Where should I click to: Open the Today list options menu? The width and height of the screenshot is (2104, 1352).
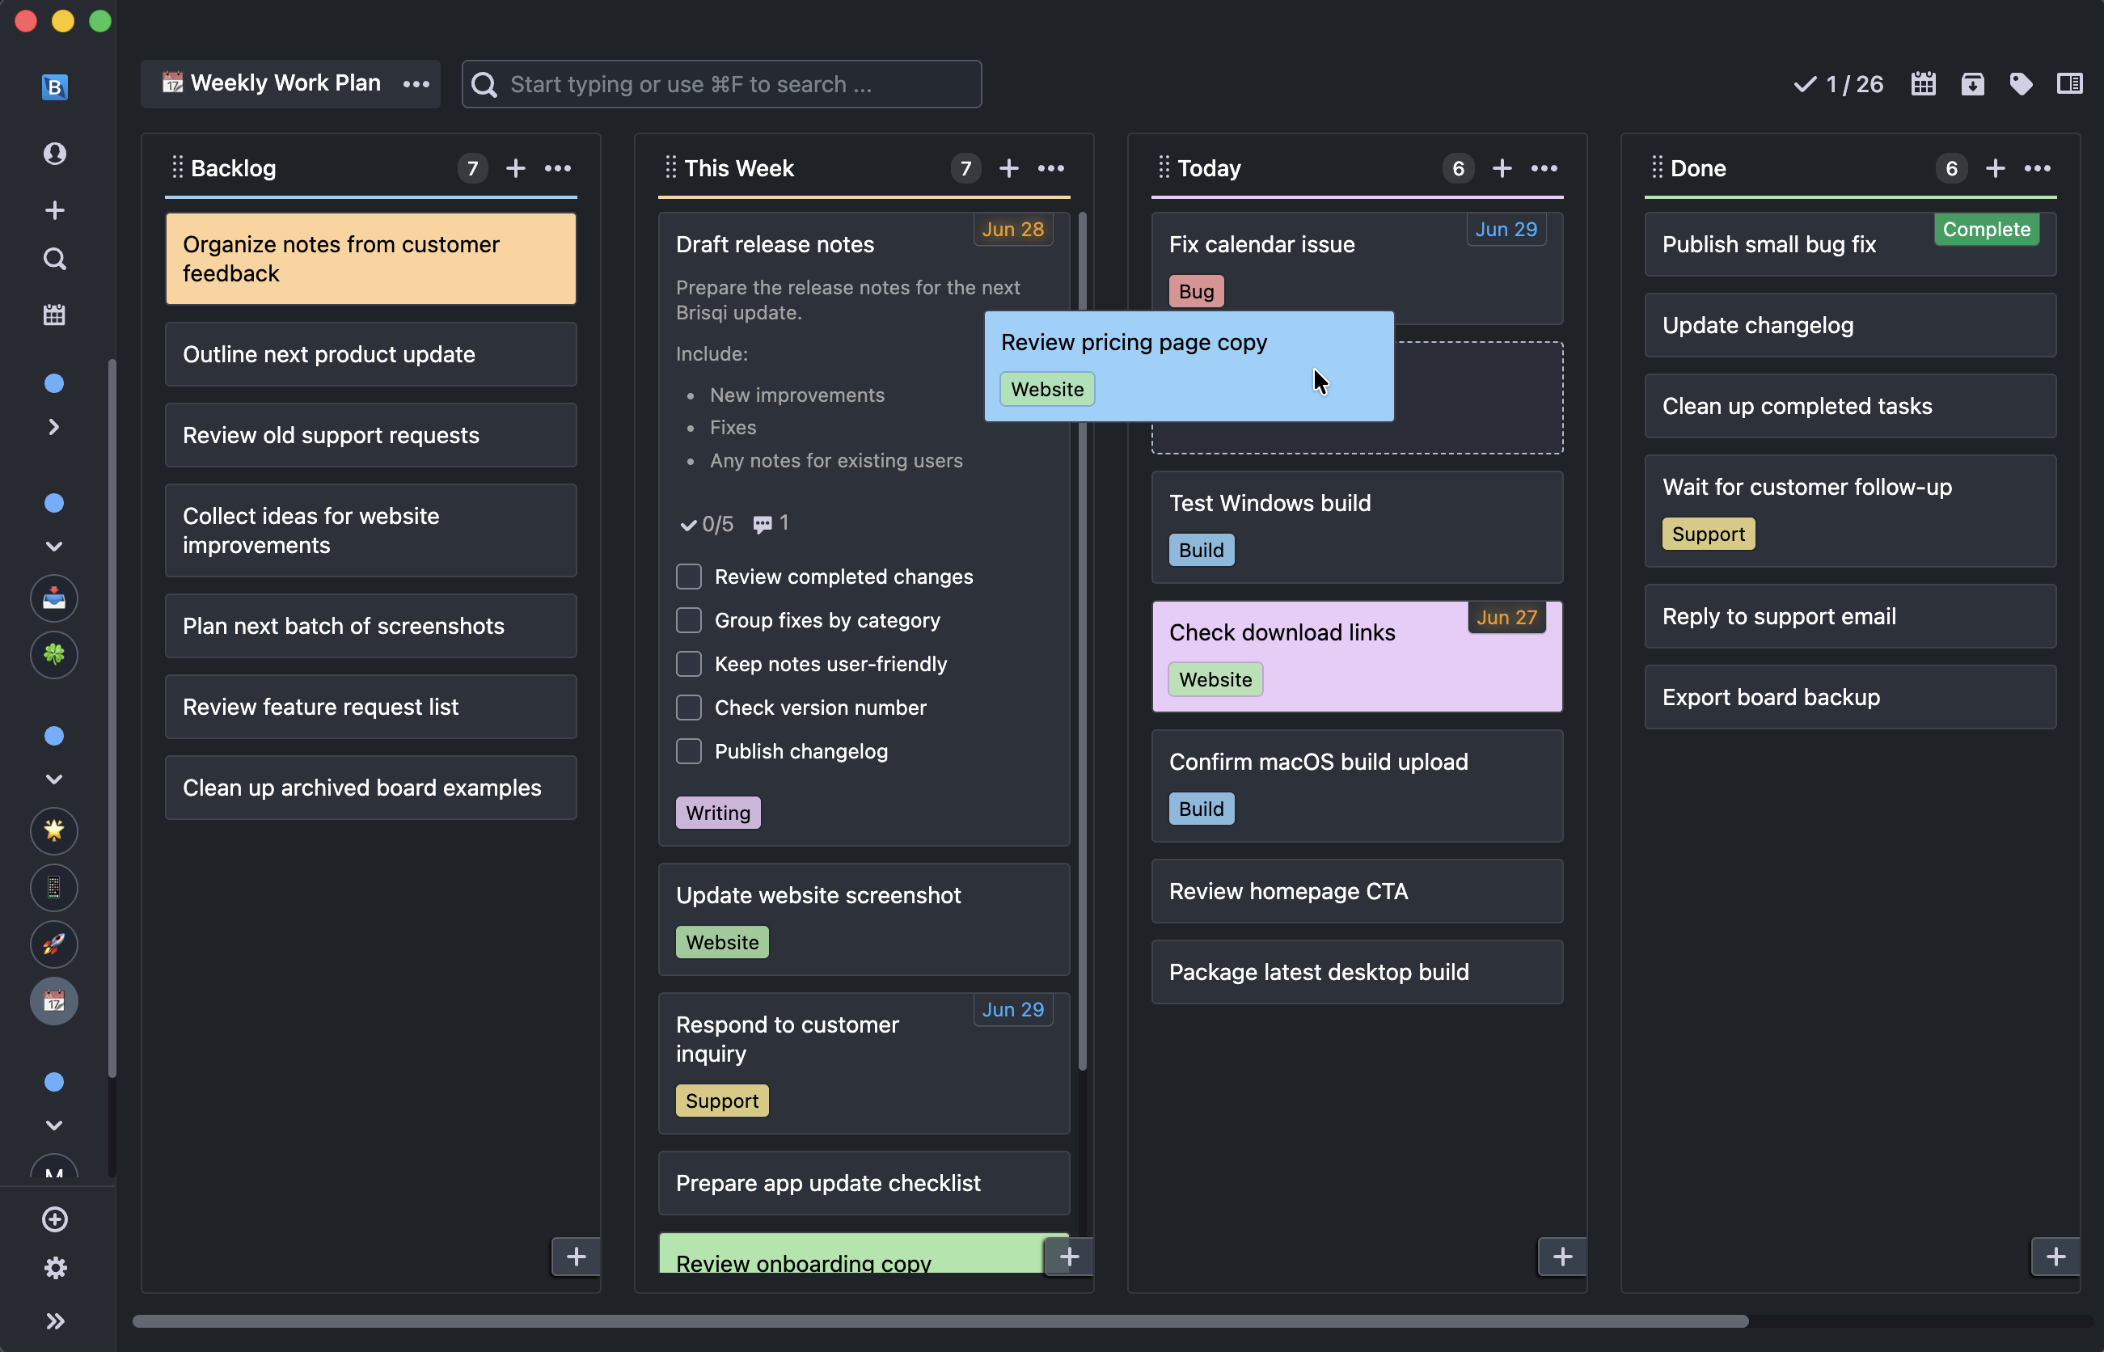pos(1545,167)
